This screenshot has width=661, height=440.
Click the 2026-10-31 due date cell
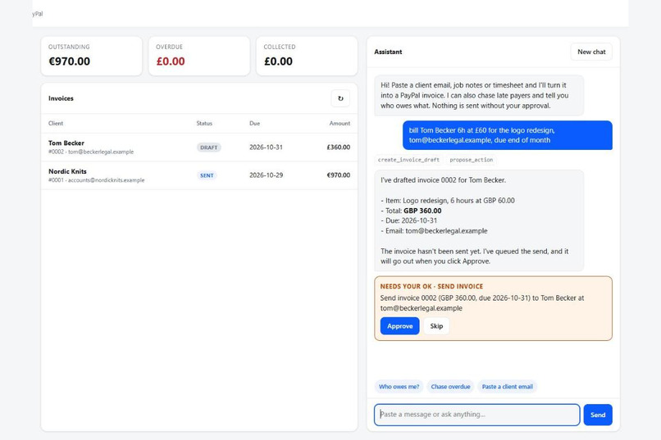tap(266, 147)
